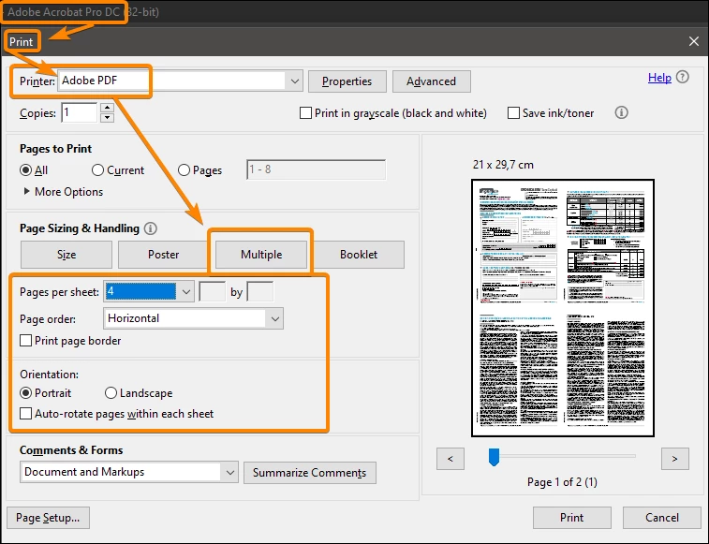Open the Page order dropdown

(275, 318)
